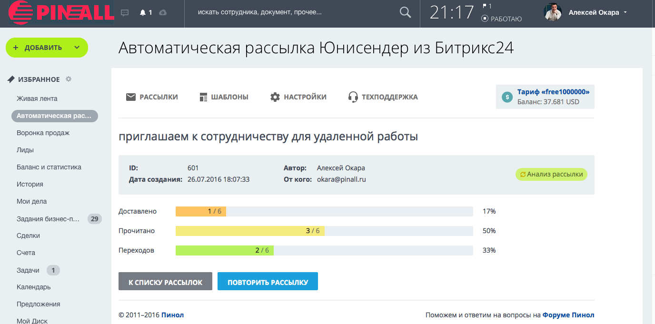Screen dimensions: 655x324
Task: Open the Форуме Пинол link
Action: 568,314
